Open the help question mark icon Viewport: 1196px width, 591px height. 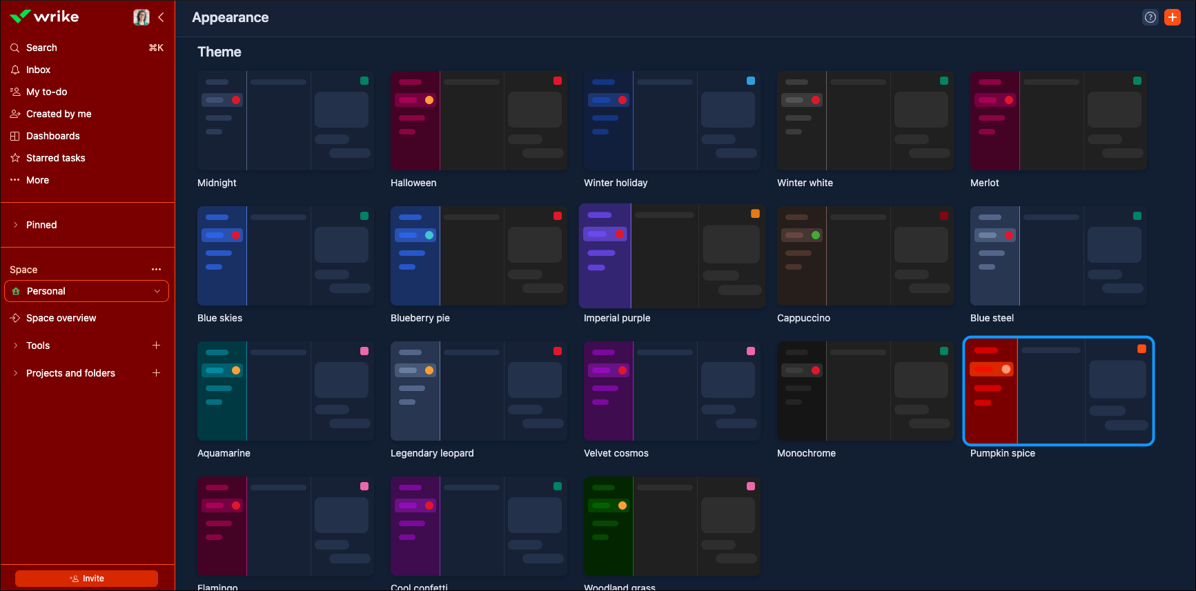click(x=1150, y=17)
